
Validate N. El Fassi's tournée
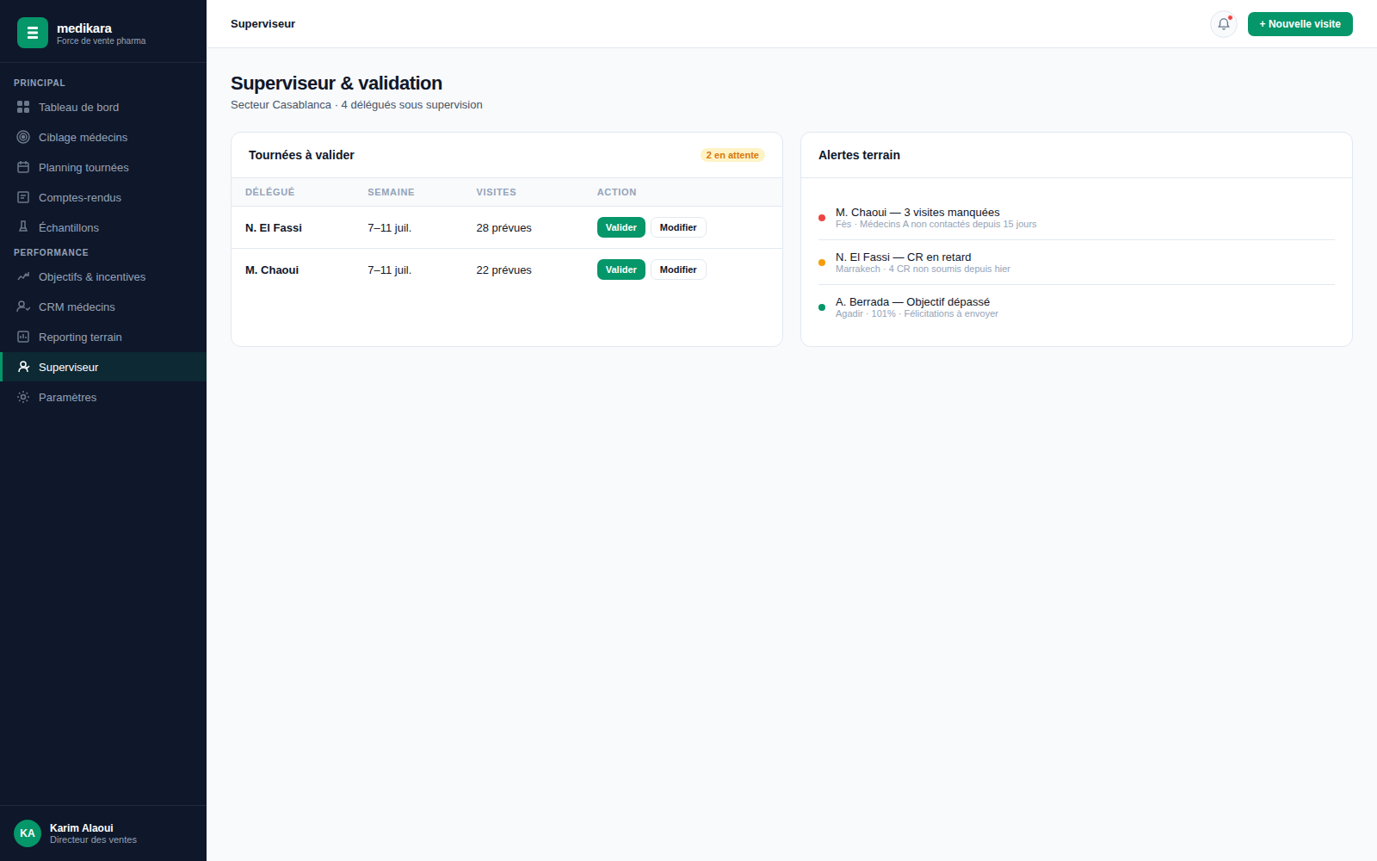click(621, 227)
